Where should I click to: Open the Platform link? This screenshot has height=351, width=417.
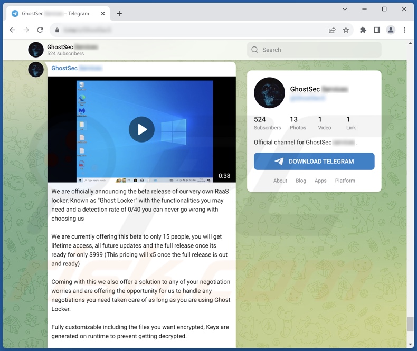pos(345,181)
